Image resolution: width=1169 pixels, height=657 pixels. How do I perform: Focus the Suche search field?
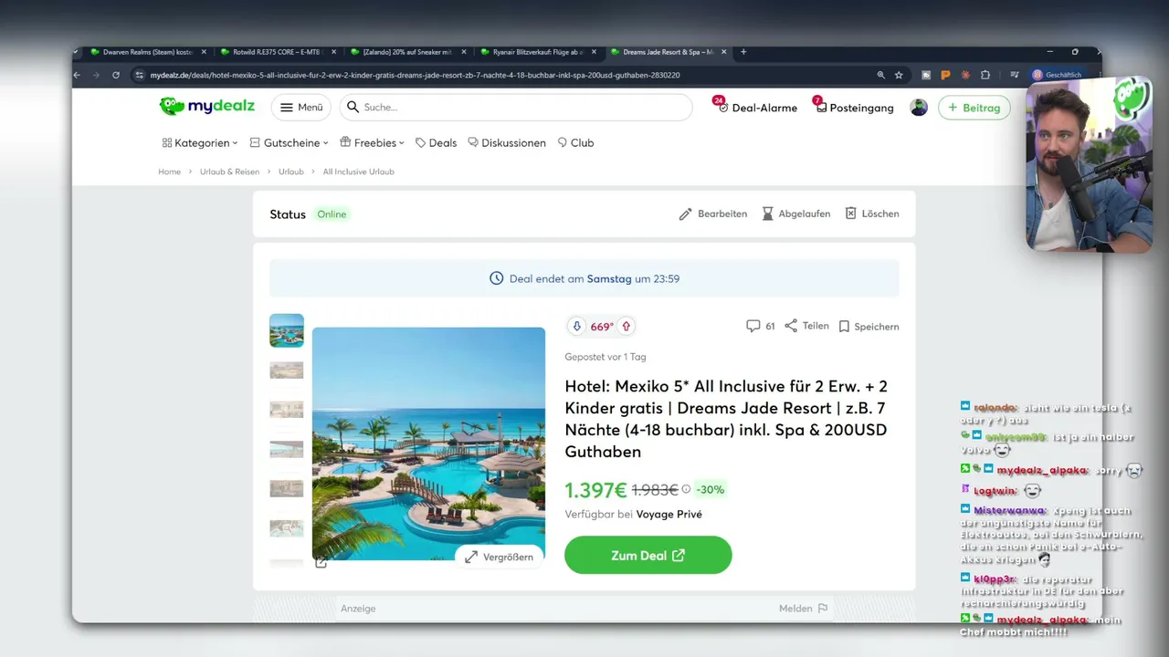click(x=517, y=108)
